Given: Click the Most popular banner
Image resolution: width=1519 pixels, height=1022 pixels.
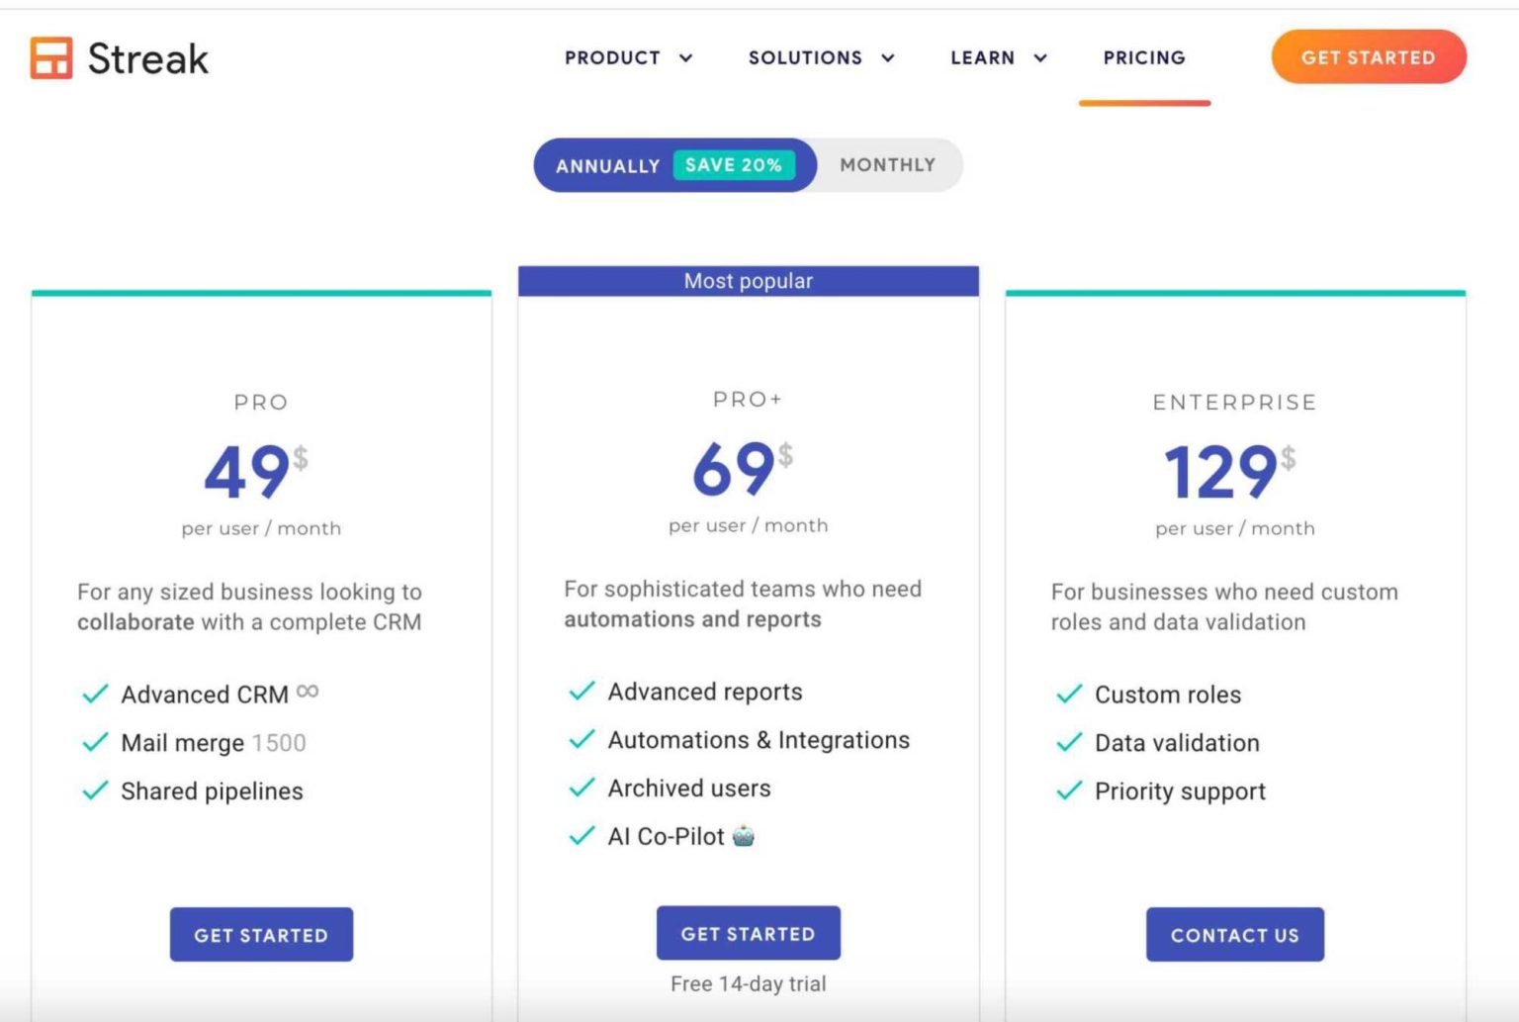Looking at the screenshot, I should pos(749,280).
